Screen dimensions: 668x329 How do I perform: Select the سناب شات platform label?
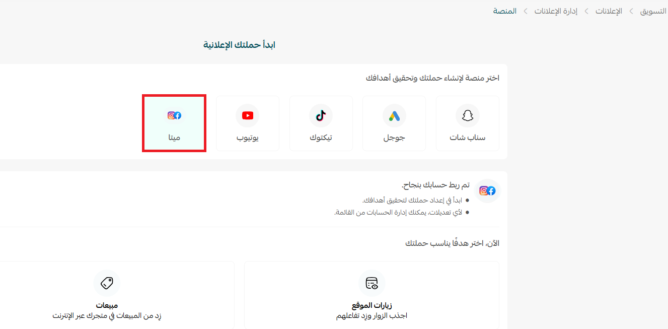click(x=467, y=138)
